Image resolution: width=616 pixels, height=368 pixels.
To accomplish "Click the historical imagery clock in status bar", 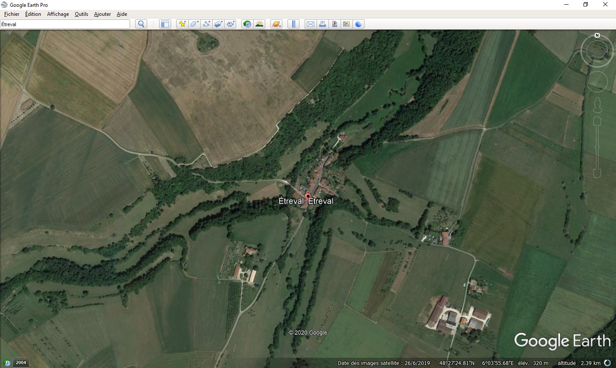I will click(x=7, y=363).
